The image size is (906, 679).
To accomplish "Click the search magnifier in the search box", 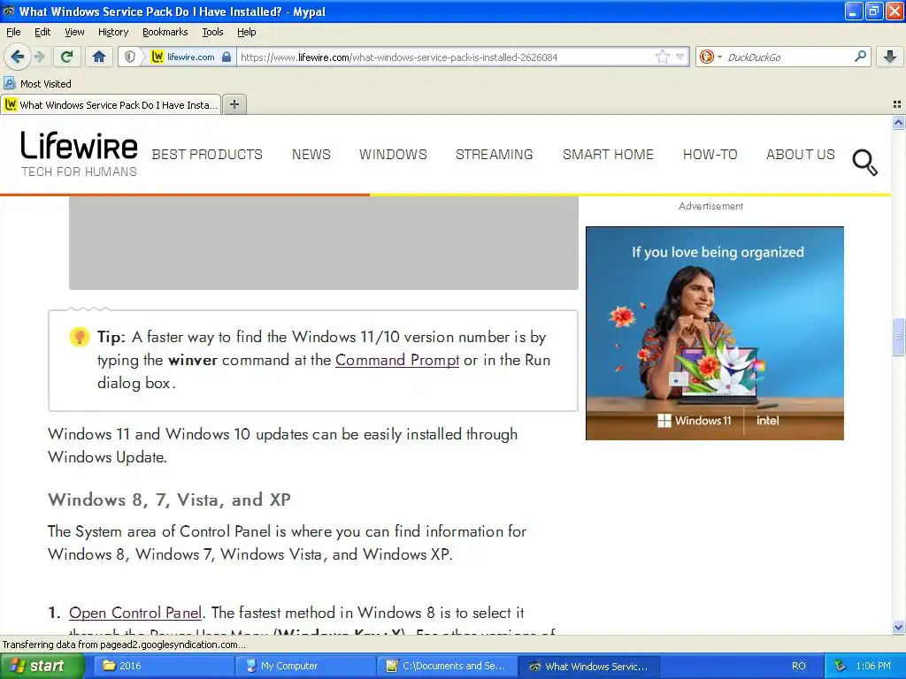I will tap(860, 57).
